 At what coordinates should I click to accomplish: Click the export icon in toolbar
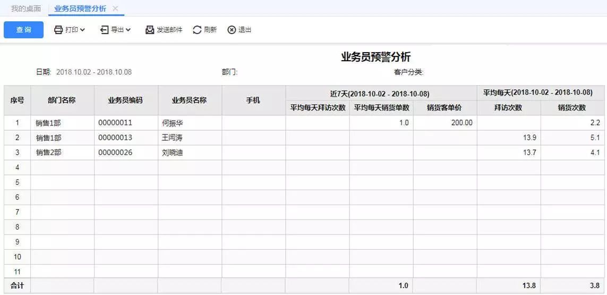click(x=105, y=30)
